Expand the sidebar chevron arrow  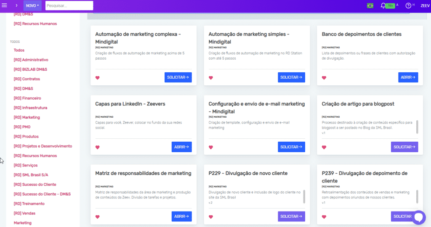(16, 5)
